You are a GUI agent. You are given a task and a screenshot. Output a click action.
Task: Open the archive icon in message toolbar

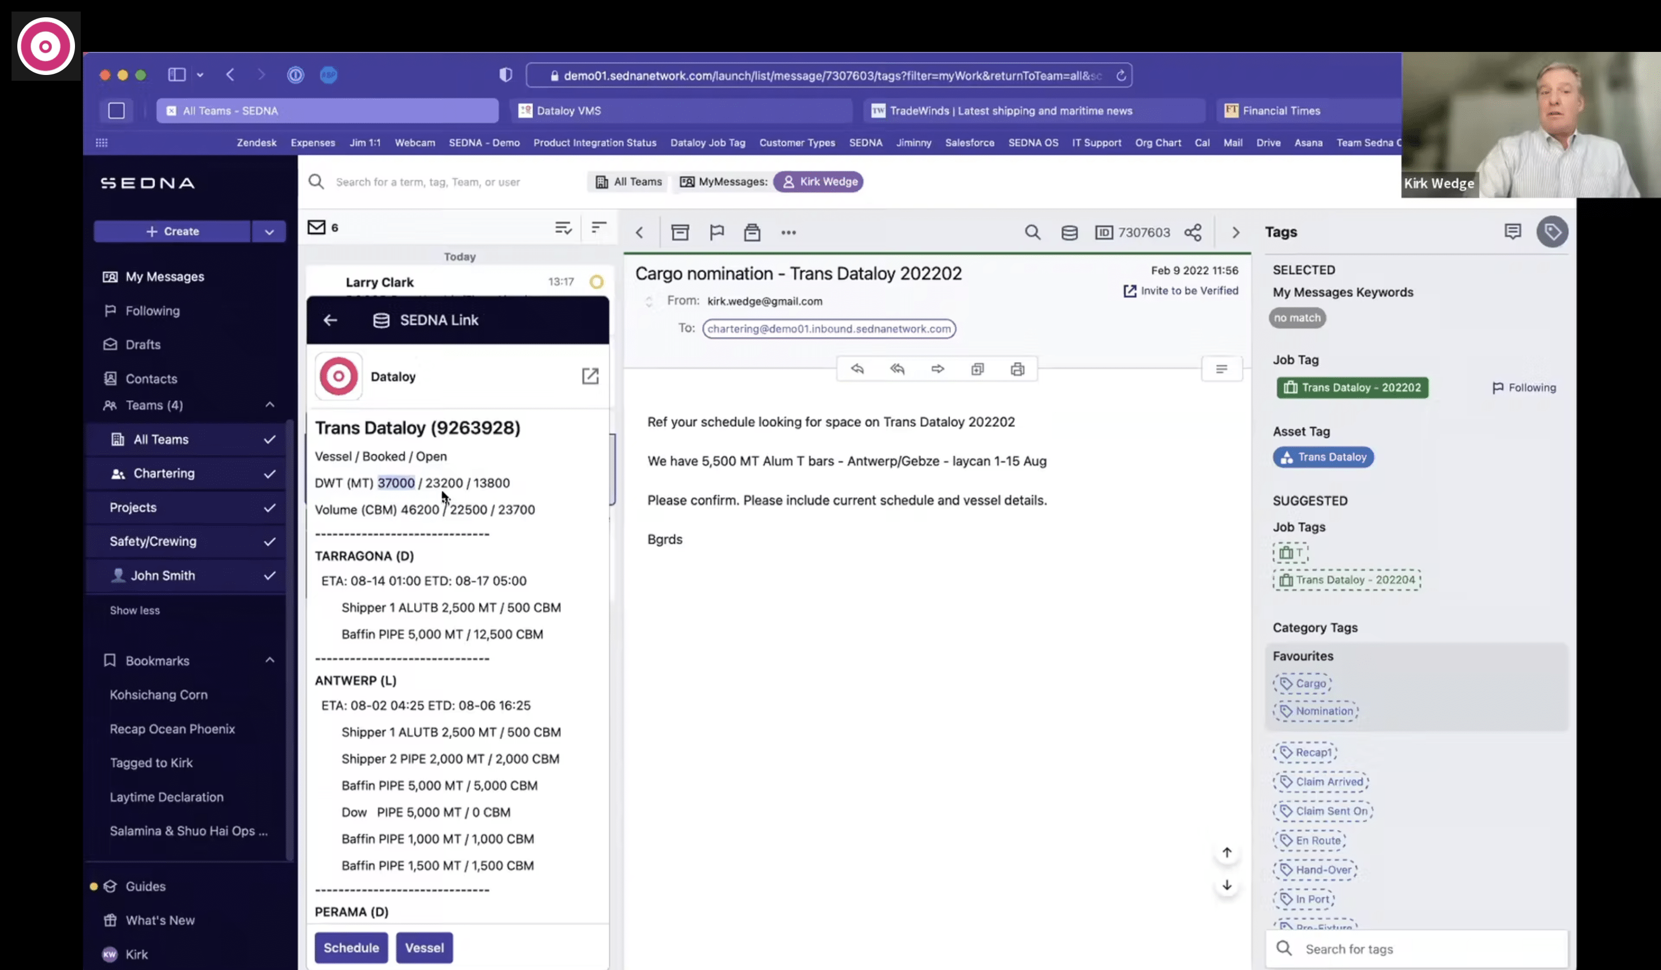click(679, 232)
